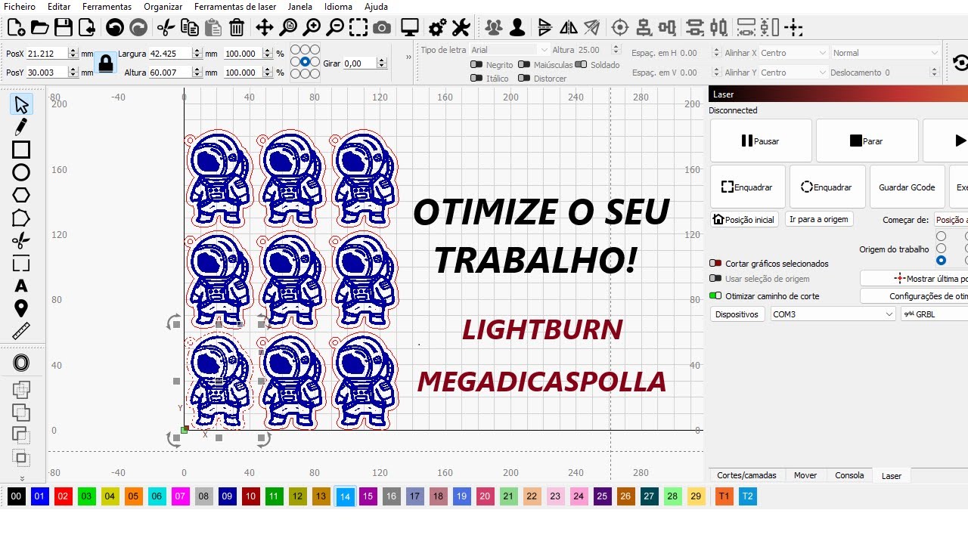The width and height of the screenshot is (968, 544).
Task: Click the Import file icon
Action: click(87, 28)
